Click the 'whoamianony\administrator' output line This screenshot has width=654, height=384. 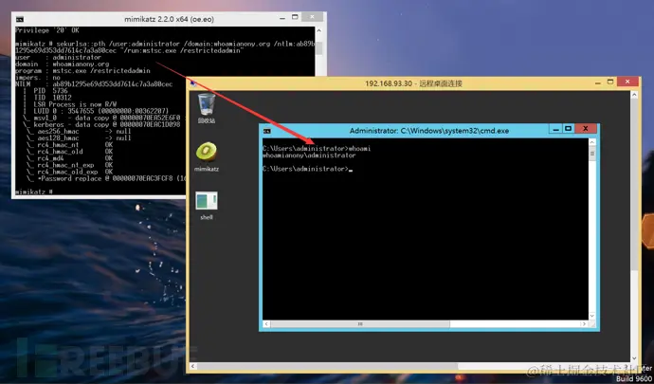point(309,155)
